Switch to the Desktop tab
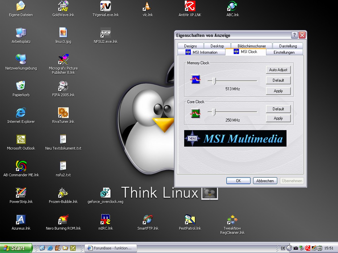Viewport: 338px width, 253px height. (217, 46)
